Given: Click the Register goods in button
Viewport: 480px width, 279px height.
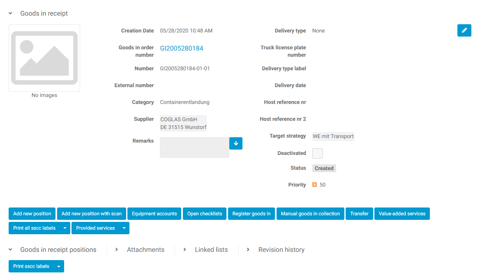Looking at the screenshot, I should tap(251, 214).
